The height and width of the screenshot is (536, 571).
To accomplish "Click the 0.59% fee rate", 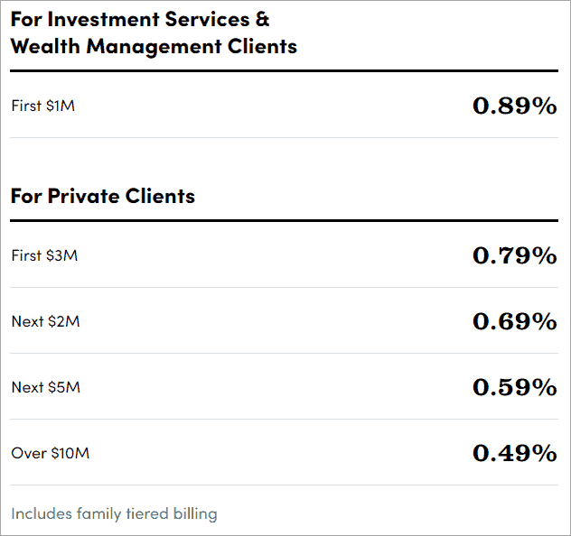I will (x=514, y=387).
